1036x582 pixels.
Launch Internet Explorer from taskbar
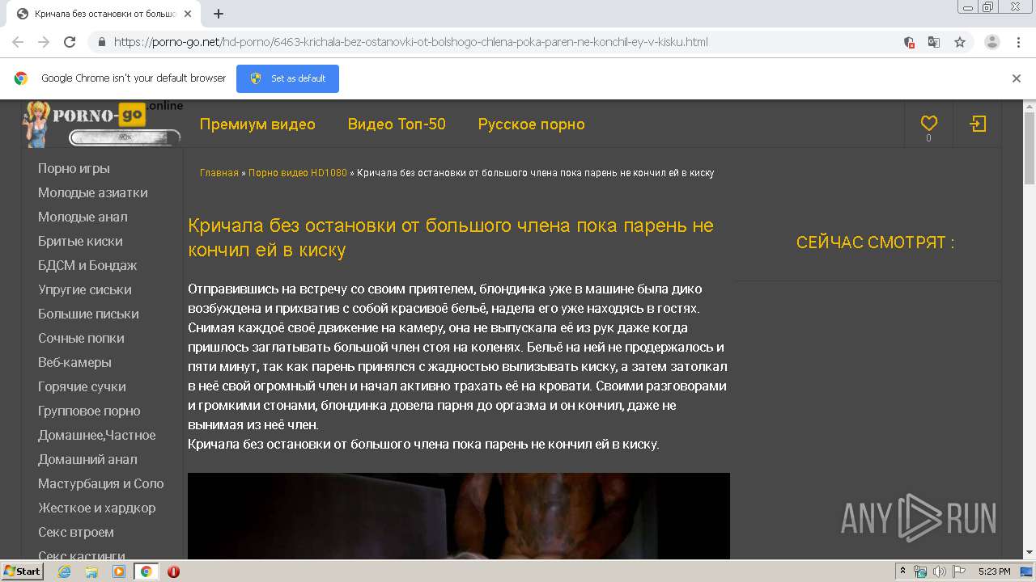[x=64, y=571]
